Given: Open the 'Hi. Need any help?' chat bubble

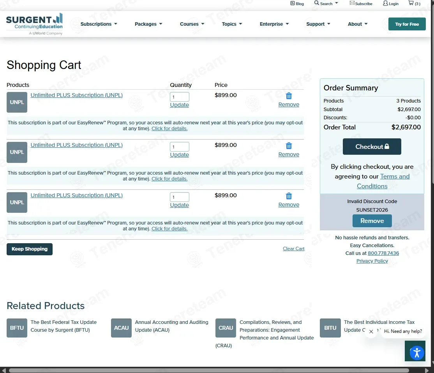Looking at the screenshot, I should pos(403,331).
